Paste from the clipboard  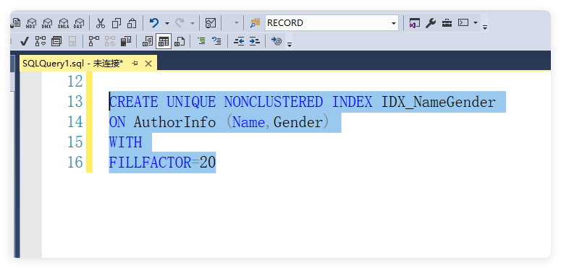[x=132, y=23]
